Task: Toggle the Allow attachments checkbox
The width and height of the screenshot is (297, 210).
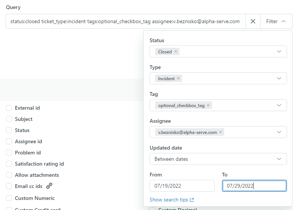Action: (x=9, y=175)
